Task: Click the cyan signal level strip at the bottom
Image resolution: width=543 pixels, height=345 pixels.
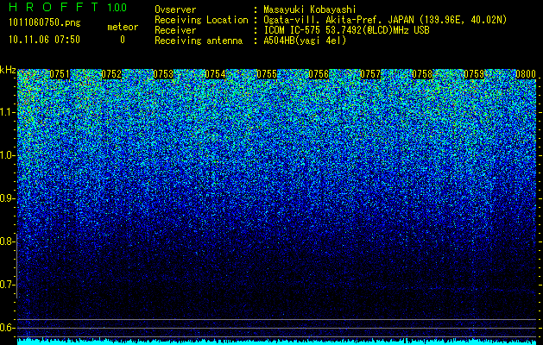Action: [277, 342]
